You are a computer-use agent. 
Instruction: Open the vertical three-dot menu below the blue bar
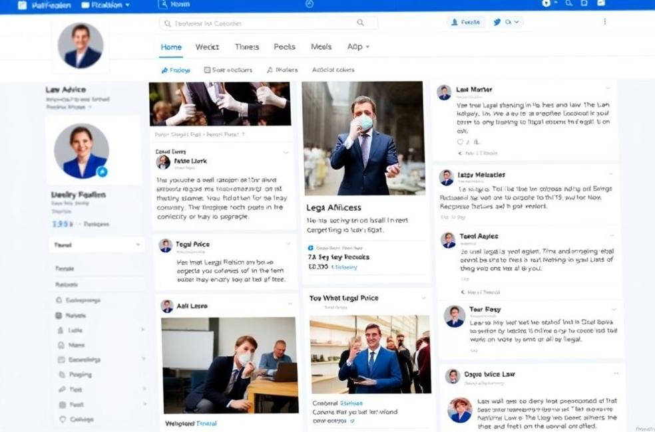604,22
